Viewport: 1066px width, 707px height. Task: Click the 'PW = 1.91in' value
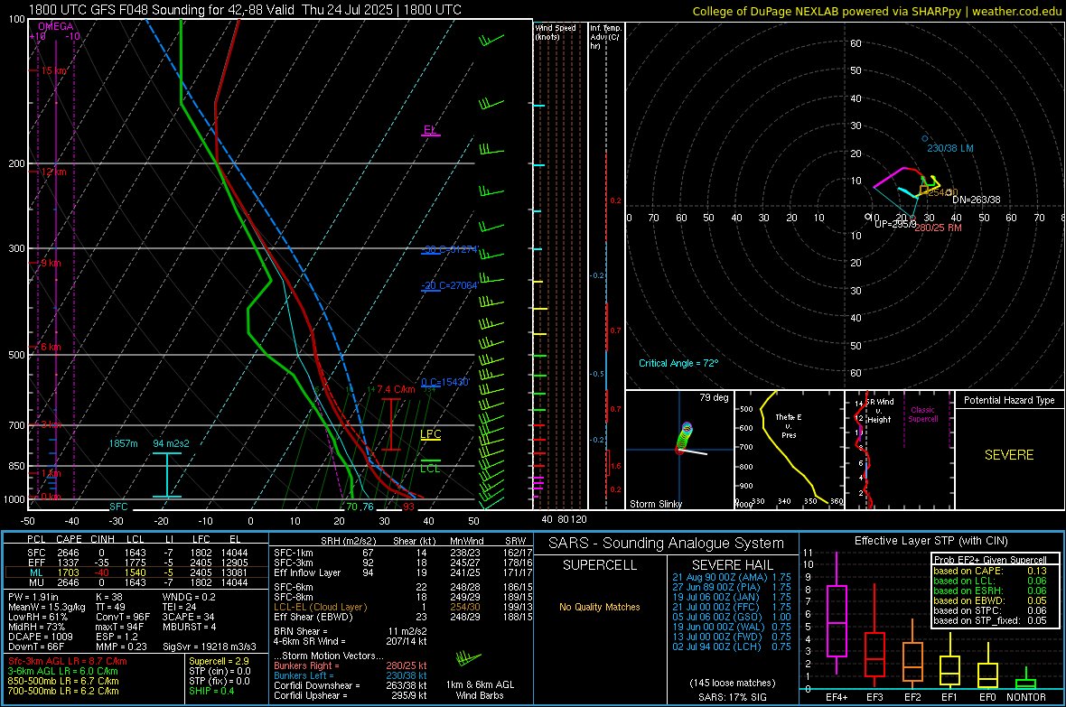point(33,597)
